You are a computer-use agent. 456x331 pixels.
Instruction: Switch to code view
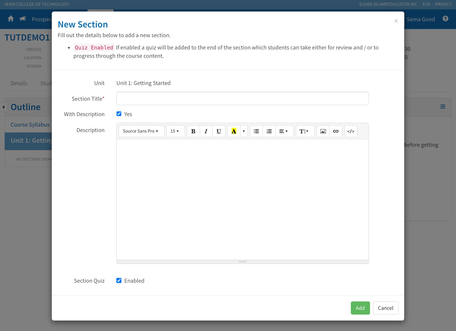[x=351, y=131]
